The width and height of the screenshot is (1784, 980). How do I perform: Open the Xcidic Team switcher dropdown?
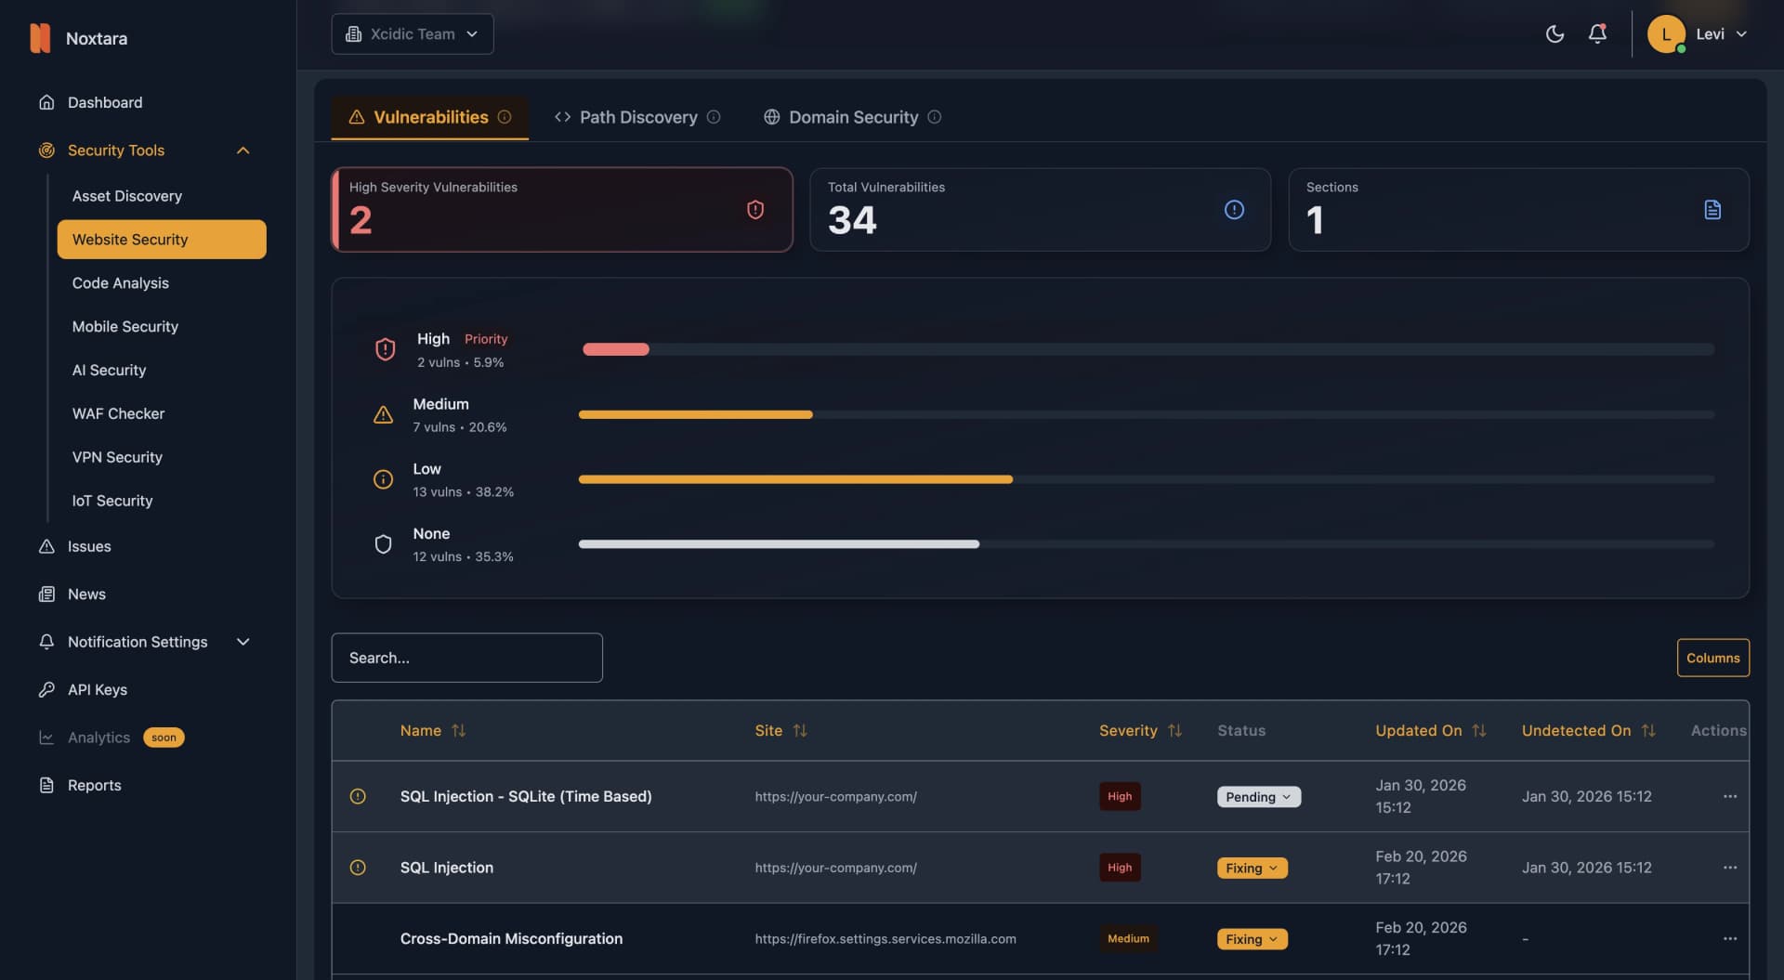coord(412,33)
